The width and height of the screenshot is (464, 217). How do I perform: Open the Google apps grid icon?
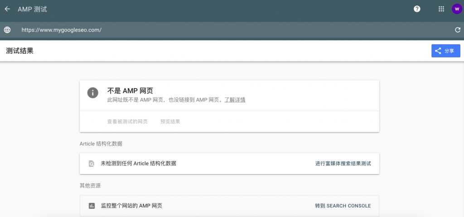tap(441, 9)
